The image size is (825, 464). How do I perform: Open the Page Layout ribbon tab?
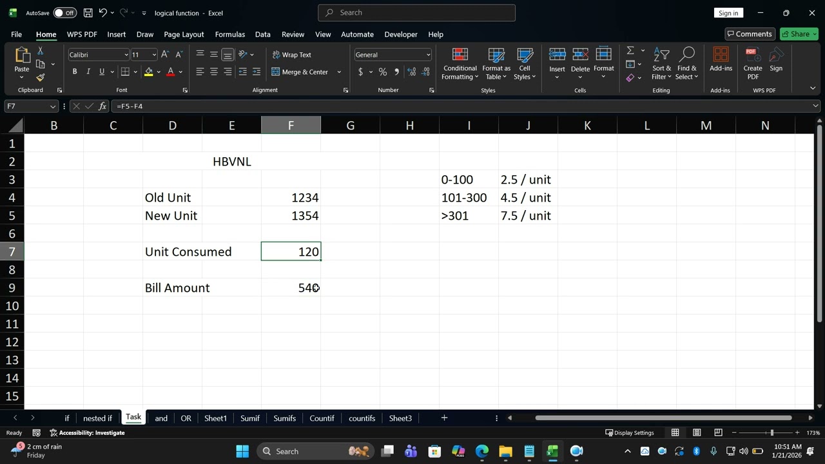click(x=184, y=34)
